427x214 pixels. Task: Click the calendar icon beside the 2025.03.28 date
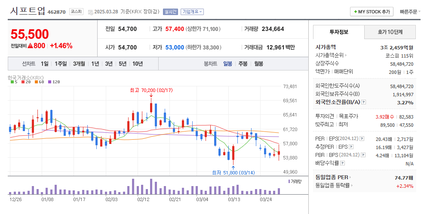pos(90,12)
